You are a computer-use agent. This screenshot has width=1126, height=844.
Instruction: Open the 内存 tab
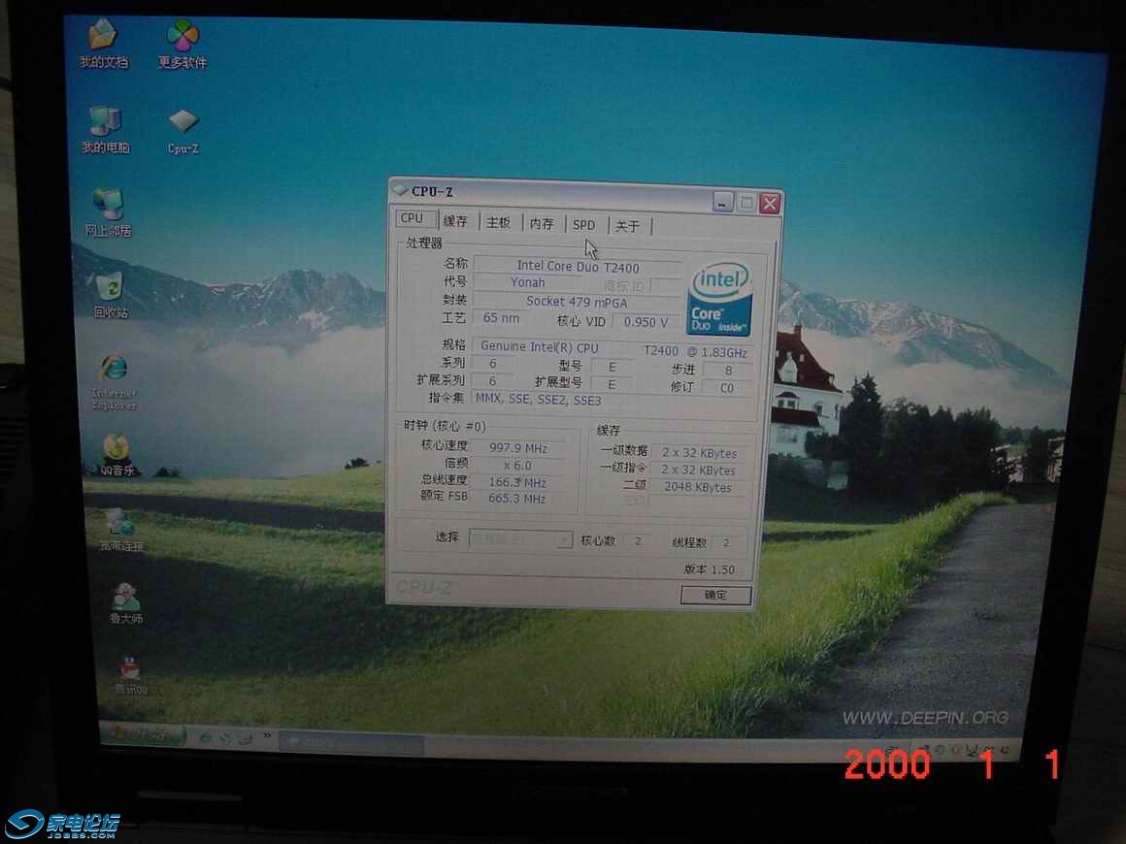(542, 224)
